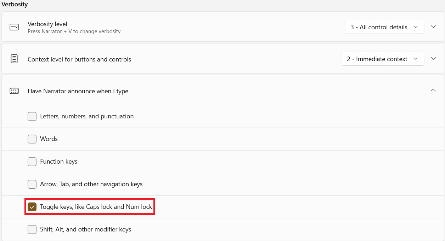
Task: Click 'Have Narrator announce when I type' text
Action: coord(78,91)
